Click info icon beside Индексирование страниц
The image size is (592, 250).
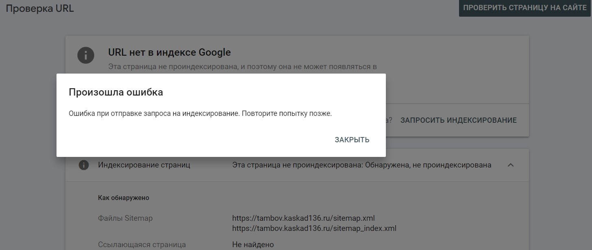pyautogui.click(x=84, y=165)
